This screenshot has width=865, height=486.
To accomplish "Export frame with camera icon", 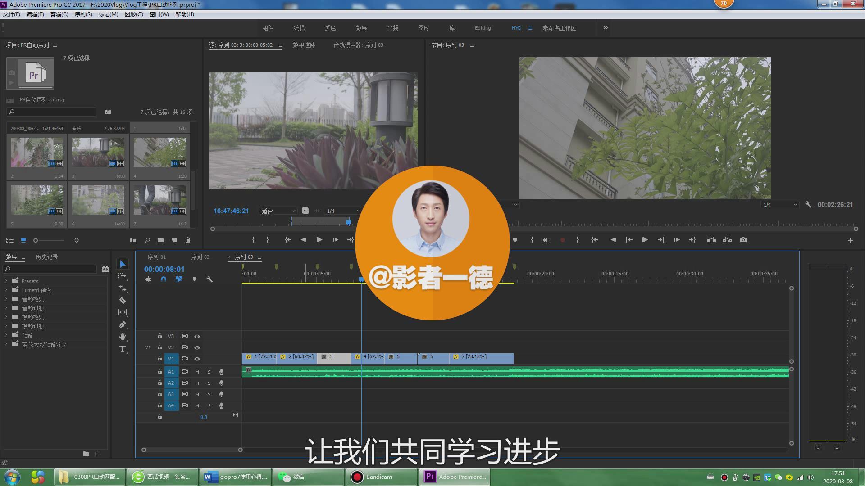I will (743, 240).
